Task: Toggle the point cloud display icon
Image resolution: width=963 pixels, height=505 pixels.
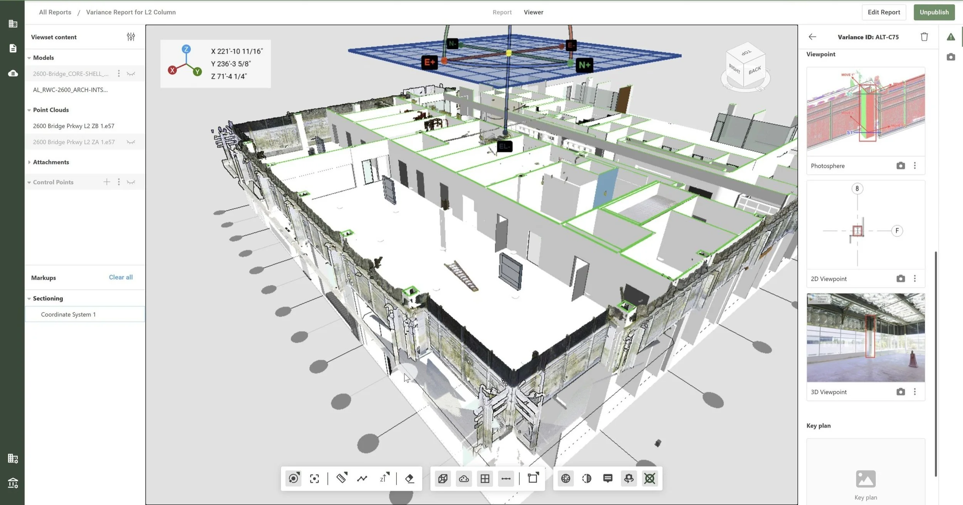Action: click(464, 478)
